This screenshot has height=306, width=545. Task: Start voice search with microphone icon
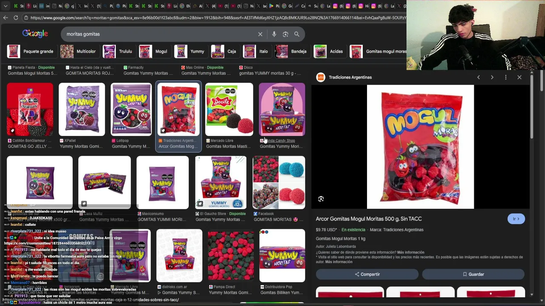point(274,34)
